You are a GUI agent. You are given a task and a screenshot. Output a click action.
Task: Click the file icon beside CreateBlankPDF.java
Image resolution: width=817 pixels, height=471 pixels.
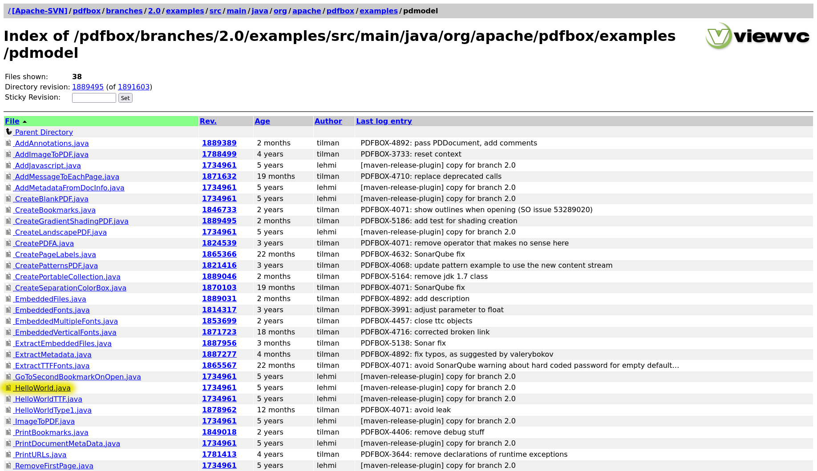click(8, 198)
